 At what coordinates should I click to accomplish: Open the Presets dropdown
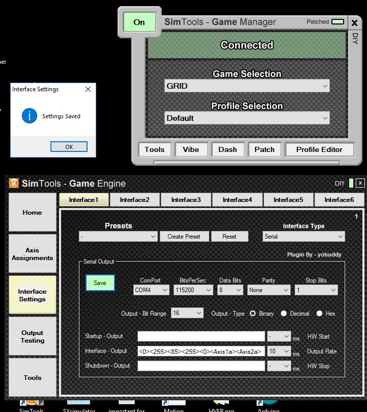[x=118, y=237]
